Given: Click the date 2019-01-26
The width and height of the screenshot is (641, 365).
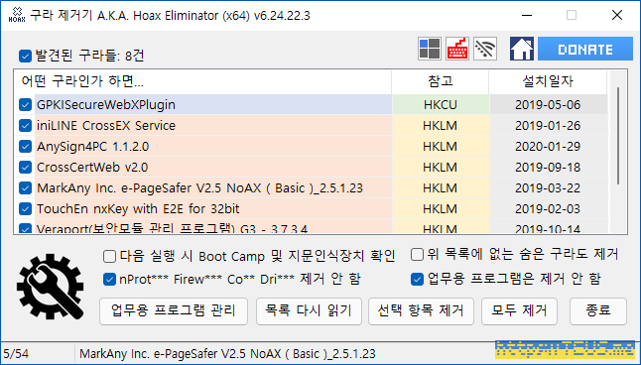Looking at the screenshot, I should coord(548,126).
